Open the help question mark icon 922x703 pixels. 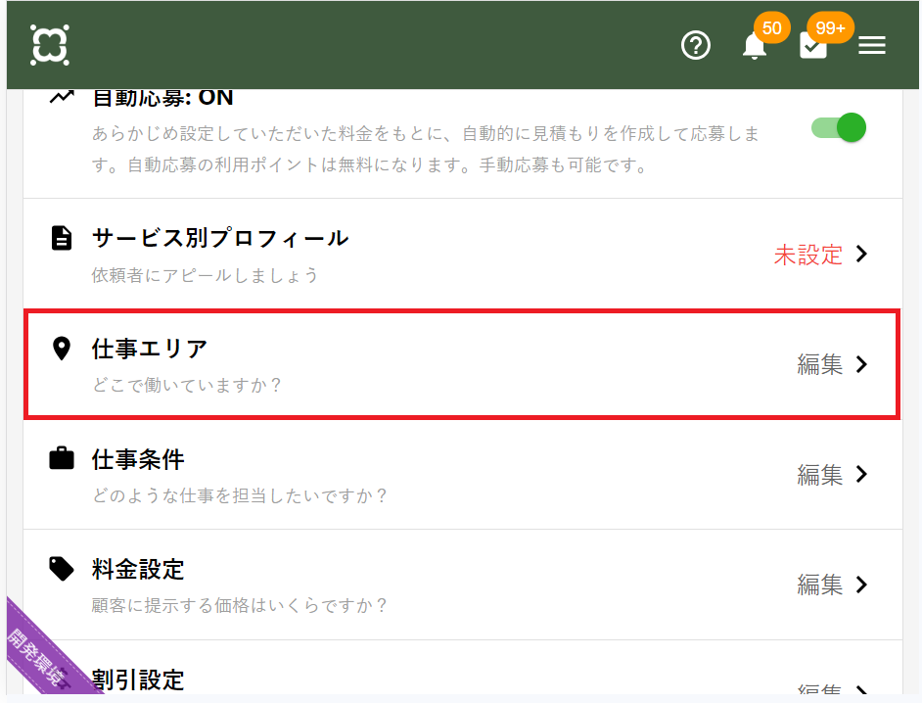[696, 45]
